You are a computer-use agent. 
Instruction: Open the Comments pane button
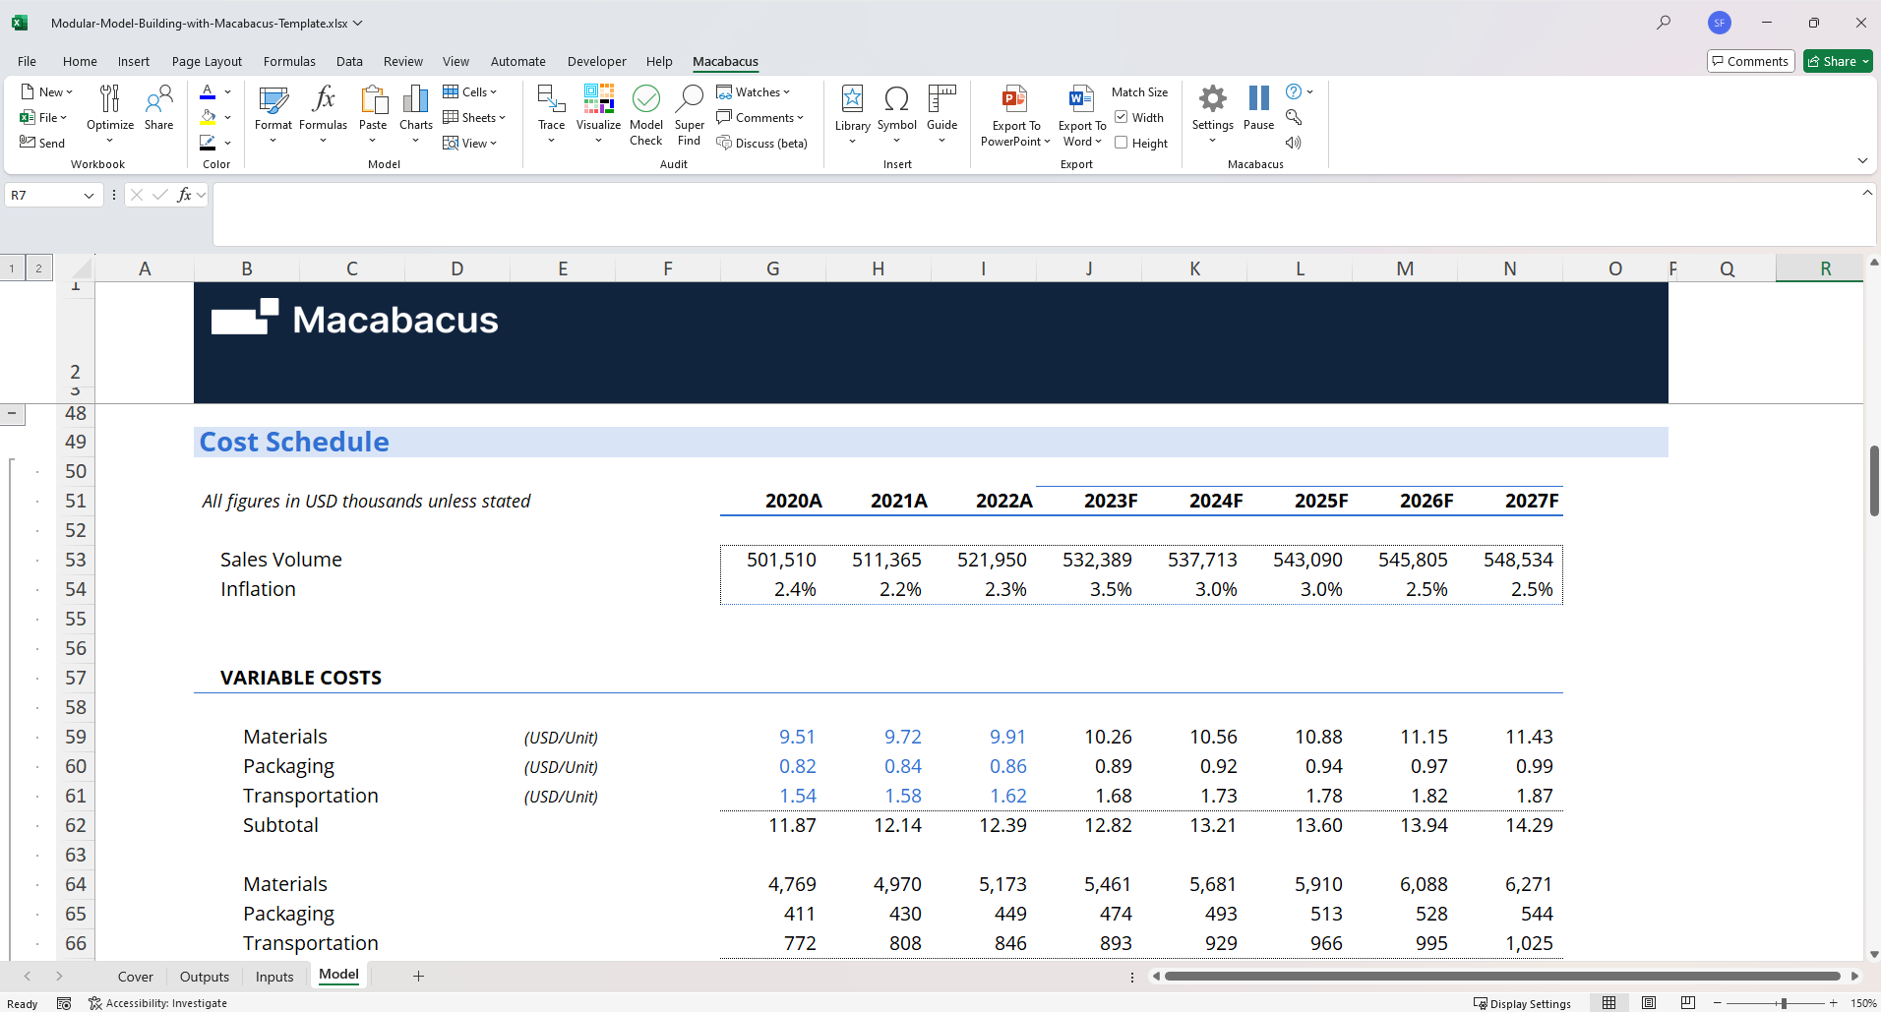click(x=1750, y=61)
